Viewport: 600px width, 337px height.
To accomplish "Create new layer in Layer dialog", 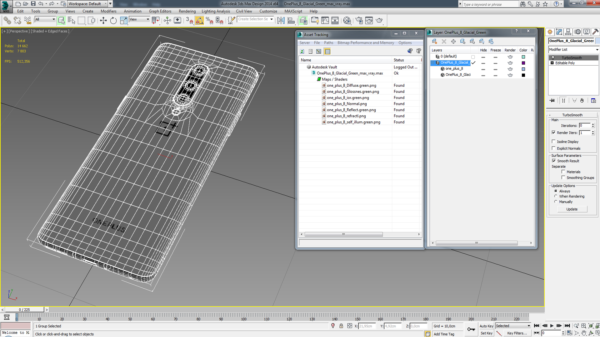I will click(x=434, y=41).
